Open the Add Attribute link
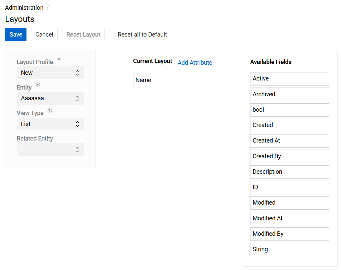The width and height of the screenshot is (341, 270). point(195,63)
